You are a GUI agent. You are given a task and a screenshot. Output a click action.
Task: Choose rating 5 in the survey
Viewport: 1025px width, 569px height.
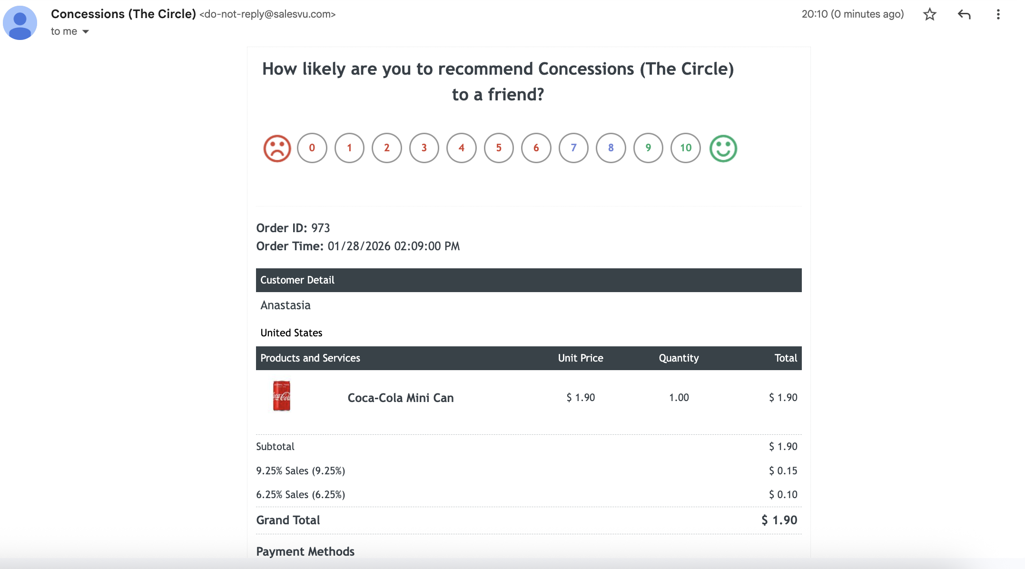(499, 148)
